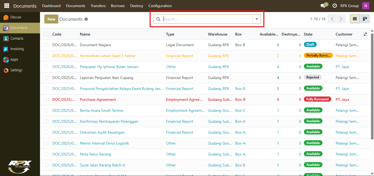This screenshot has height=176, width=374.
Task: Click the Invoicing sidebar icon
Action: pyautogui.click(x=6, y=49)
